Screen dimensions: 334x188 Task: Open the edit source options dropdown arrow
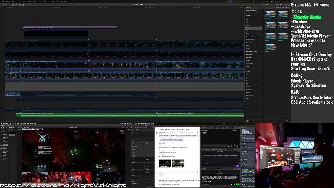point(25,5)
